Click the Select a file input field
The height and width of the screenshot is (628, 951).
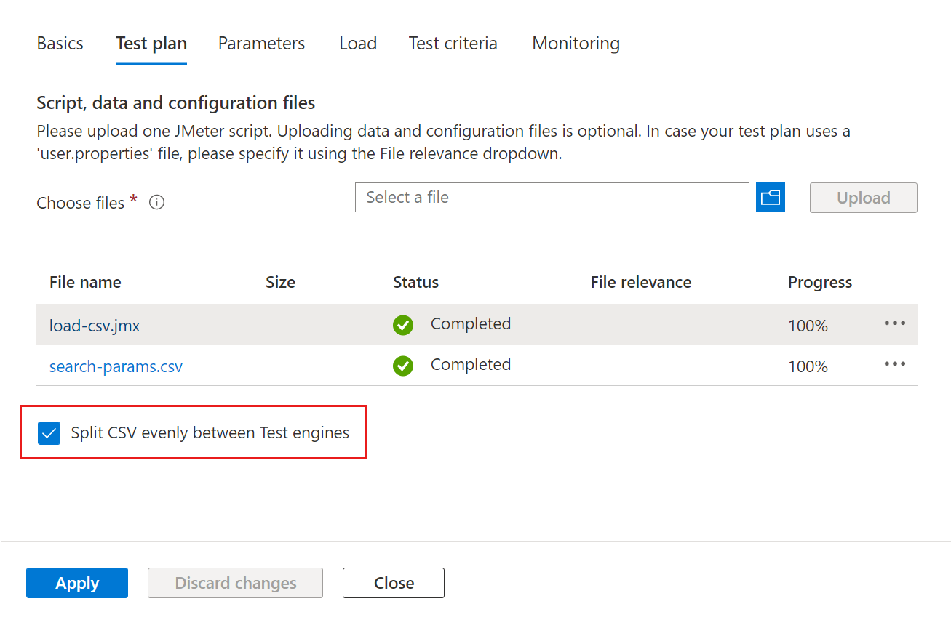coord(552,197)
